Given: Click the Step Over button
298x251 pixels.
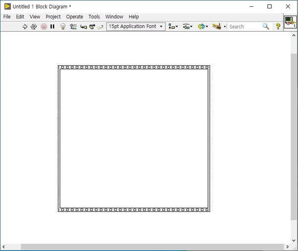Looking at the screenshot, I should 92,27.
